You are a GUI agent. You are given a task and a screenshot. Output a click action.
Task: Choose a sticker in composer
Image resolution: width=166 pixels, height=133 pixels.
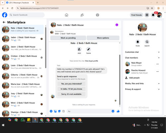[x=59, y=111]
